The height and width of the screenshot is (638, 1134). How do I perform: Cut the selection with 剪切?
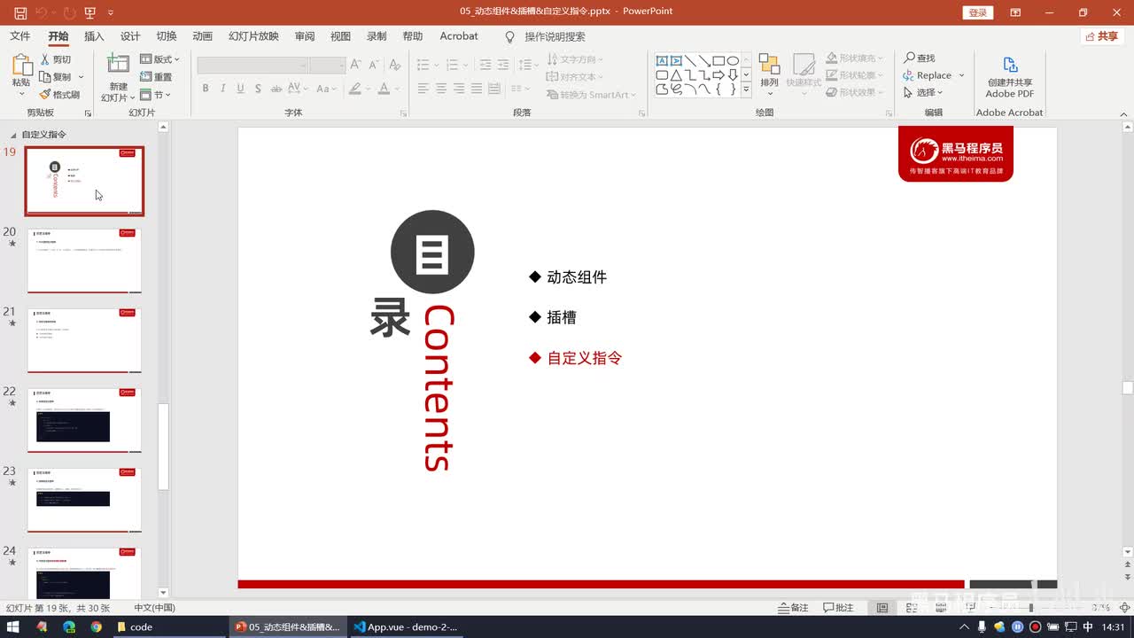55,59
